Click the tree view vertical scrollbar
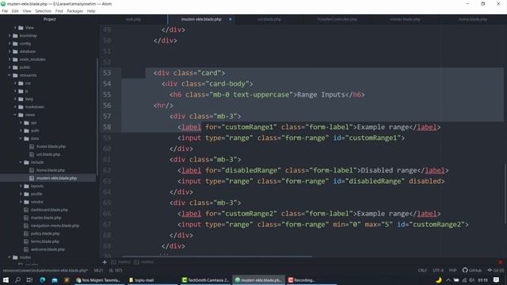Screen dimensions: 507x285 pos(97,116)
